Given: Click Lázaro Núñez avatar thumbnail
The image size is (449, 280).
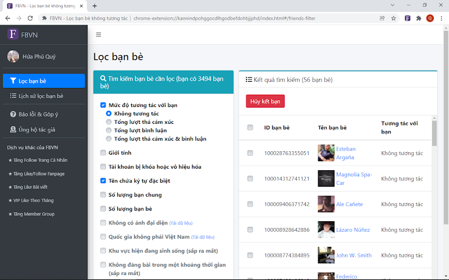Looking at the screenshot, I should pos(326,230).
